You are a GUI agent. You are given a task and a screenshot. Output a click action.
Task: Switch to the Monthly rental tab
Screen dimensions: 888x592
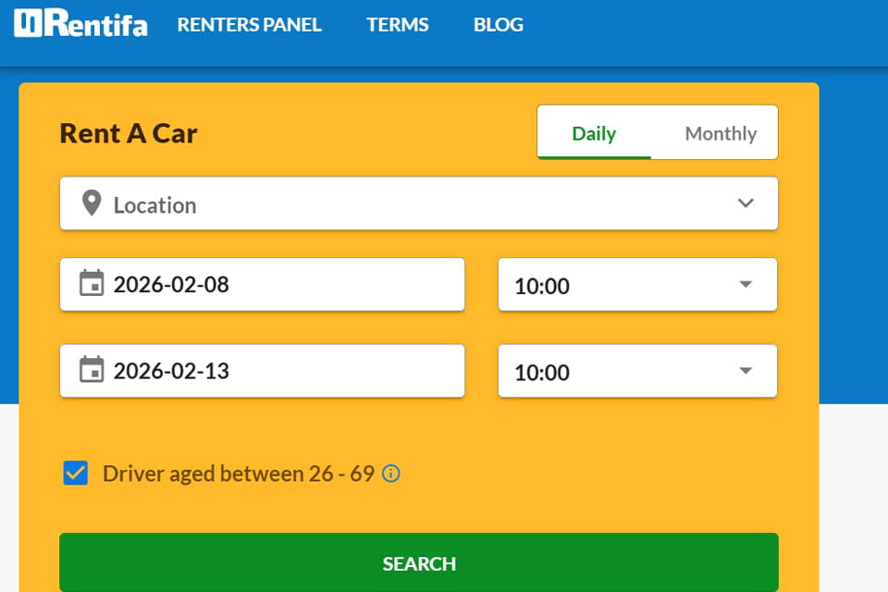720,133
